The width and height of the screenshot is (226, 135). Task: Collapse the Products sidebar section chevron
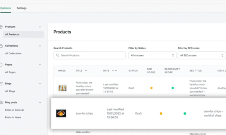40,27
